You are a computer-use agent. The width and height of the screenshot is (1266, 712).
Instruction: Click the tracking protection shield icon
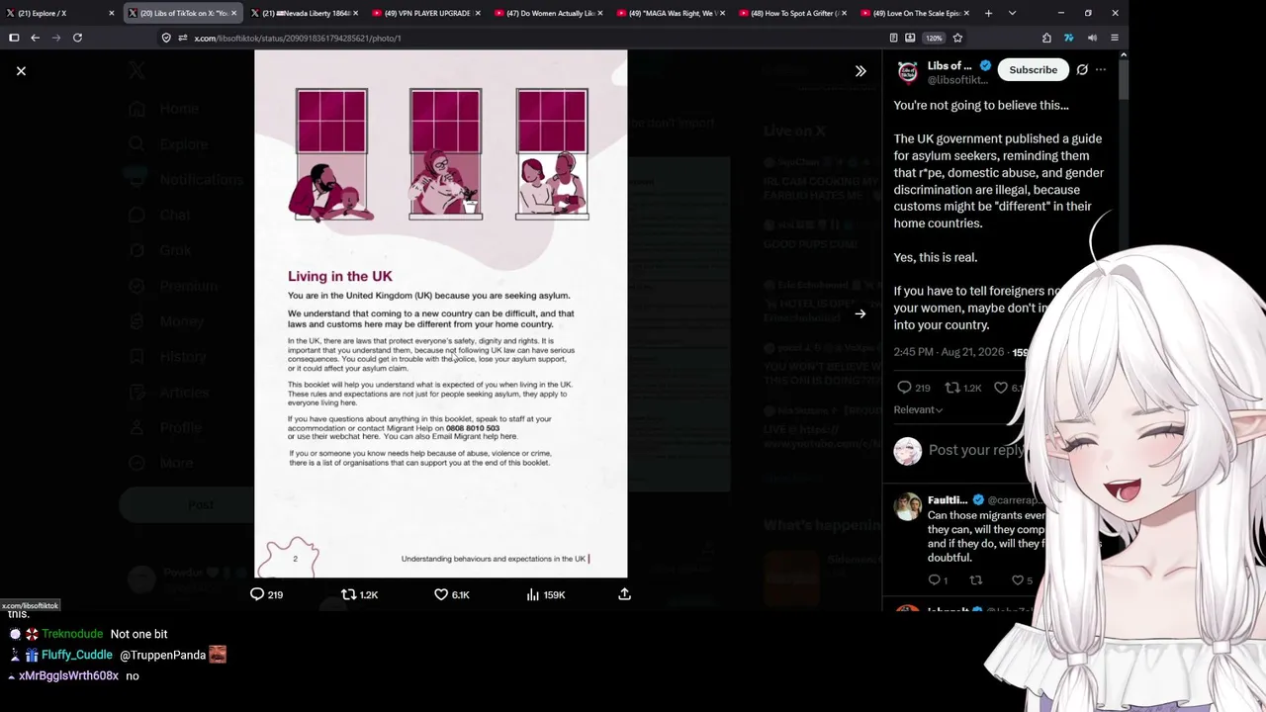tap(167, 38)
